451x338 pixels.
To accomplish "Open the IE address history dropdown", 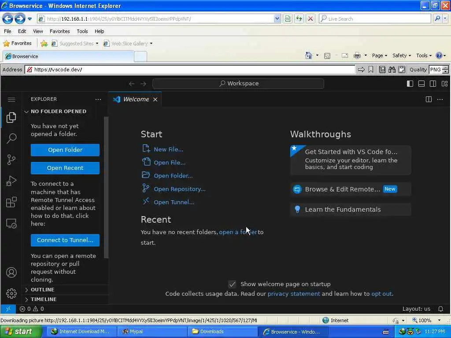I will pyautogui.click(x=277, y=18).
